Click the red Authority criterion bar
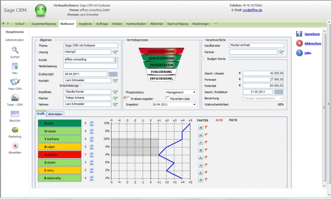Image resolution: width=332 pixels, height=200 pixels. click(x=60, y=155)
